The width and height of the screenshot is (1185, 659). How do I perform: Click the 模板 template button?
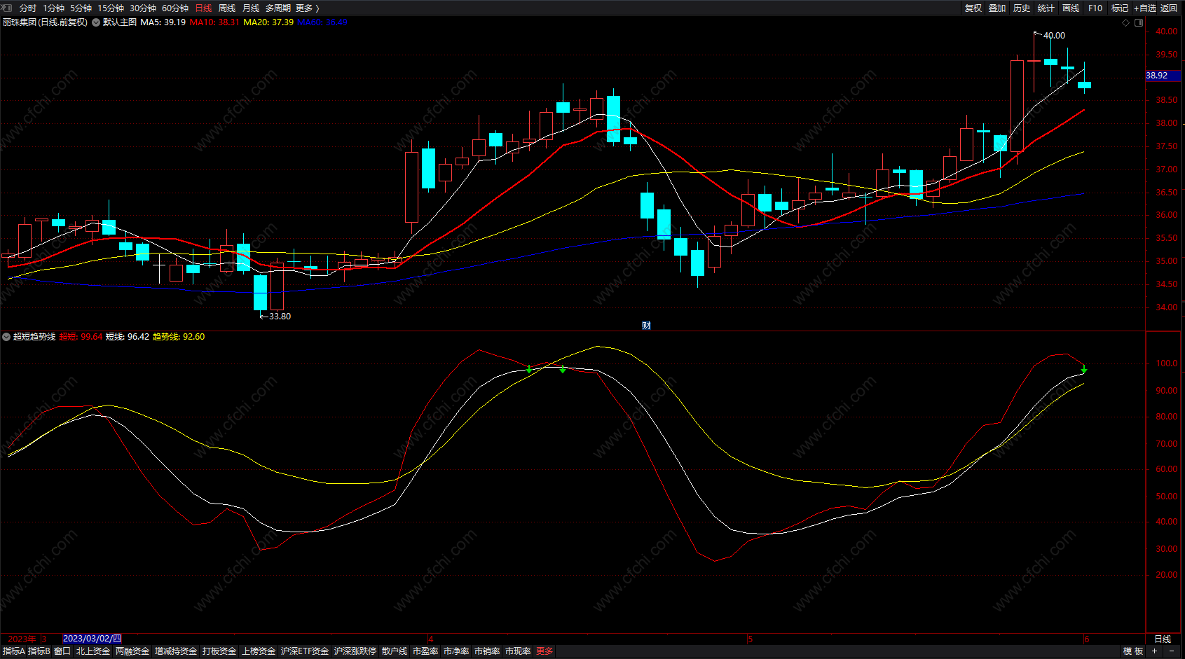1133,651
